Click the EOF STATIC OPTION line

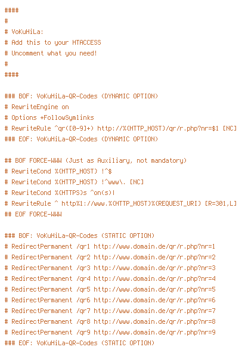[79, 343]
